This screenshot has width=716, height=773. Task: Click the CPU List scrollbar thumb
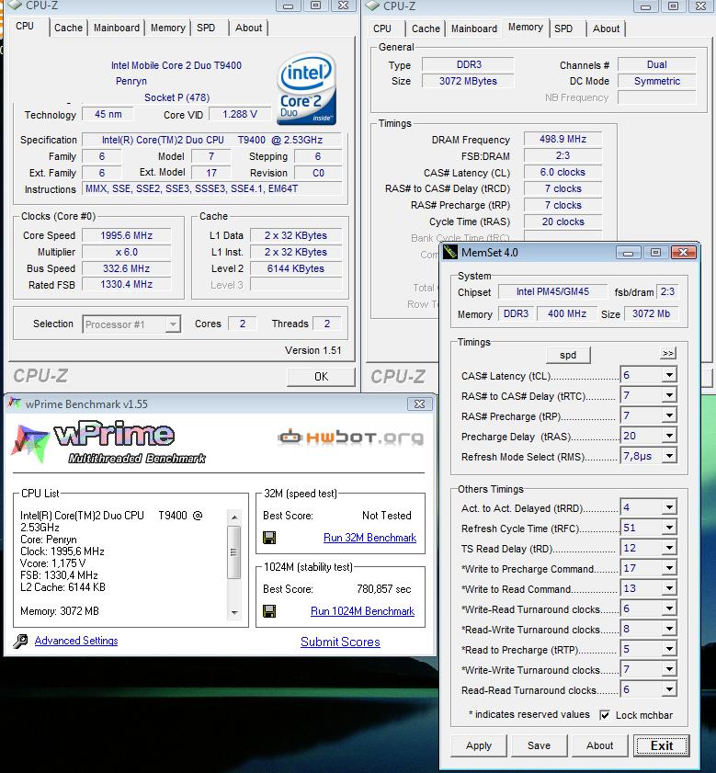234,552
